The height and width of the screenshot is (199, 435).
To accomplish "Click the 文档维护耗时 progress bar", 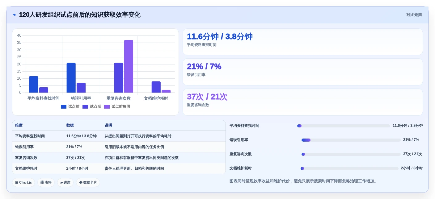I will pyautogui.click(x=349, y=168).
